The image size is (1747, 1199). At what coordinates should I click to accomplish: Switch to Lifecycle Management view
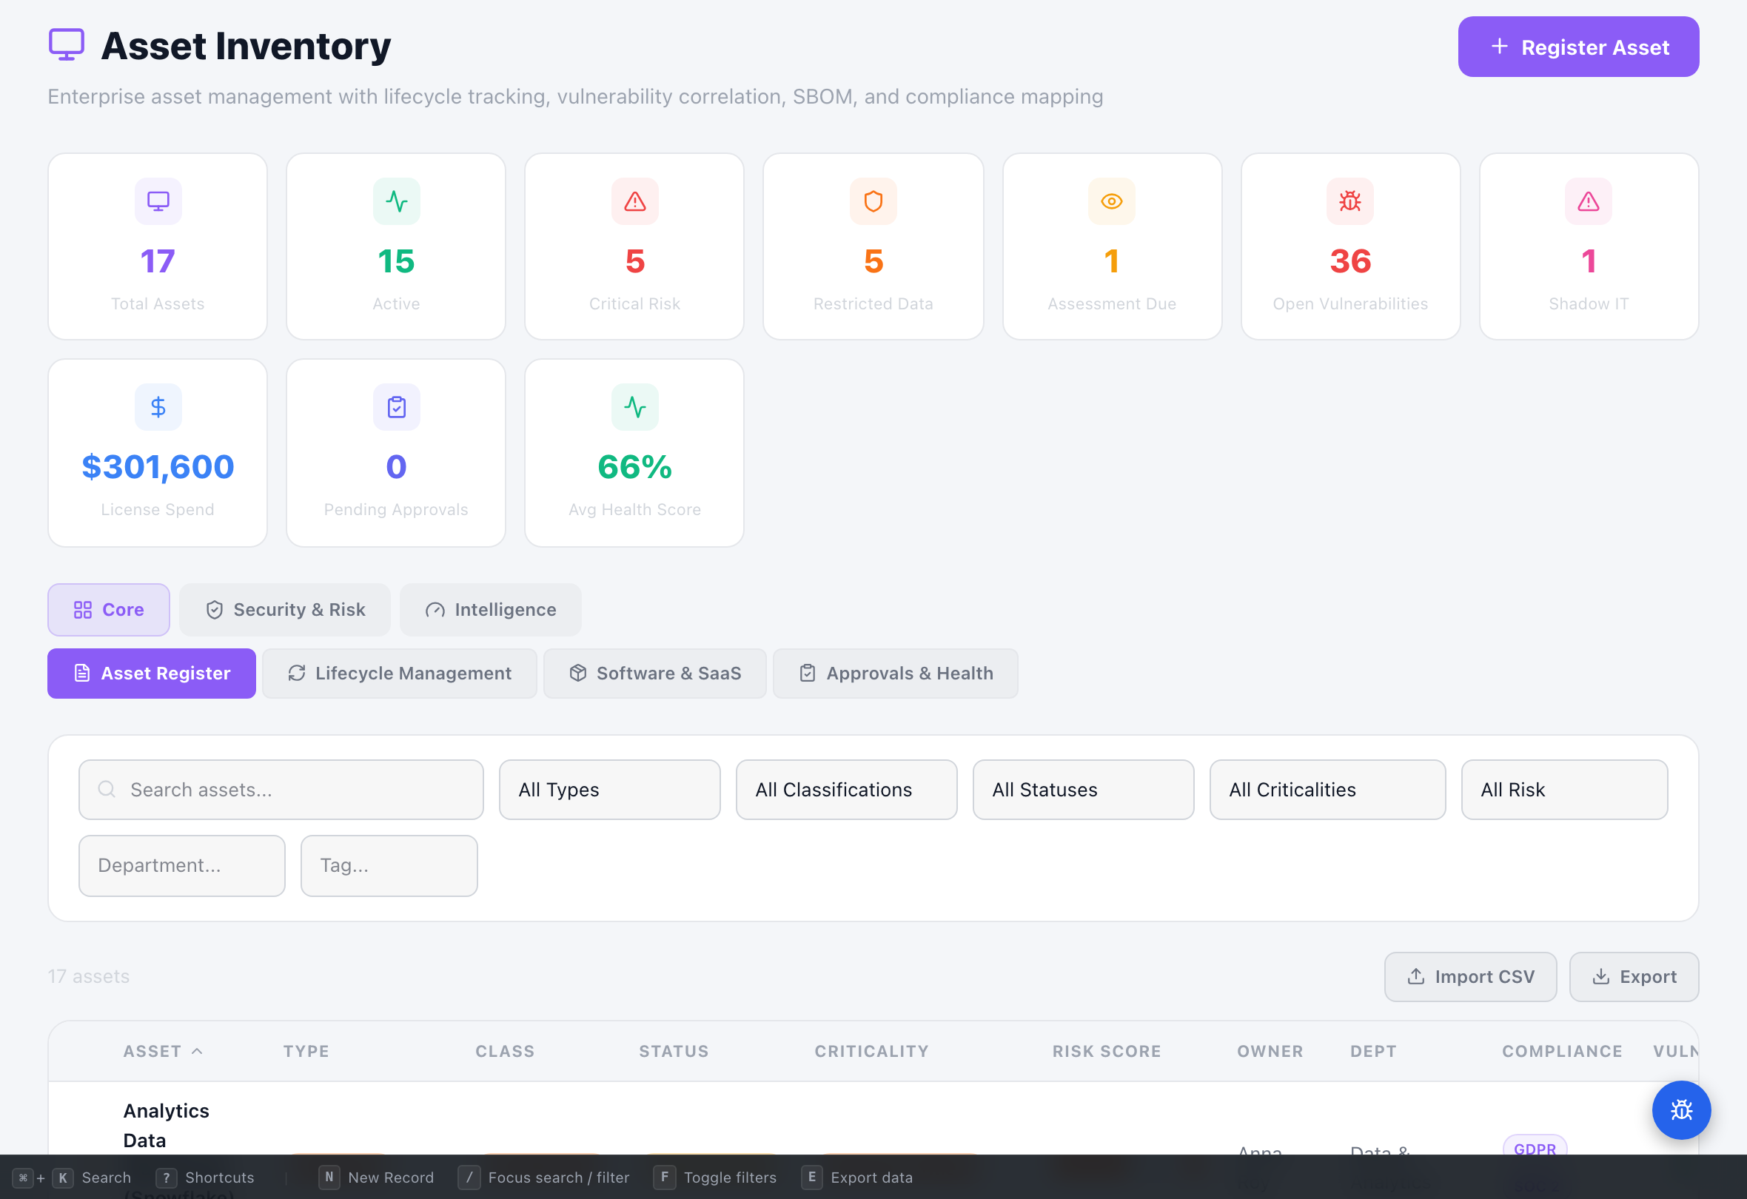[399, 673]
